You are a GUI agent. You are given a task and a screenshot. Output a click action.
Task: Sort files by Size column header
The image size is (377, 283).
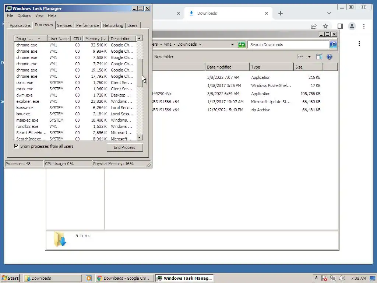308,67
